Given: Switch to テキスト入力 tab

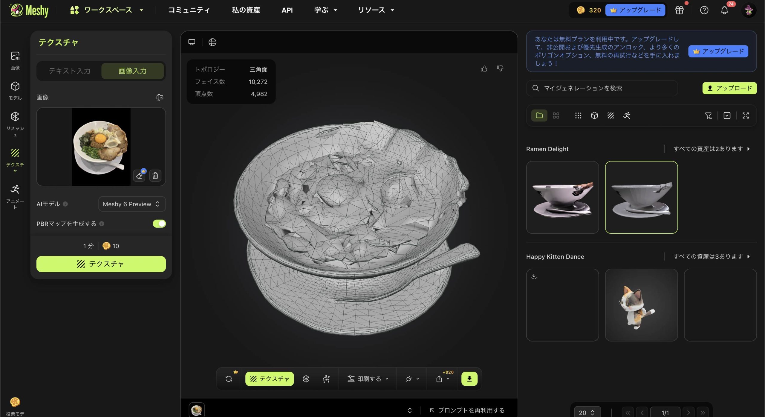Looking at the screenshot, I should pos(70,71).
